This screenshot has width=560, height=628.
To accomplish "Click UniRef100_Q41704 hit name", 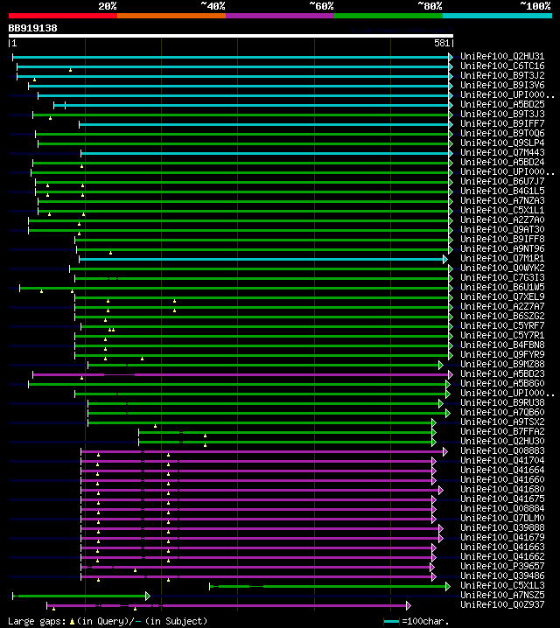I will (x=502, y=460).
